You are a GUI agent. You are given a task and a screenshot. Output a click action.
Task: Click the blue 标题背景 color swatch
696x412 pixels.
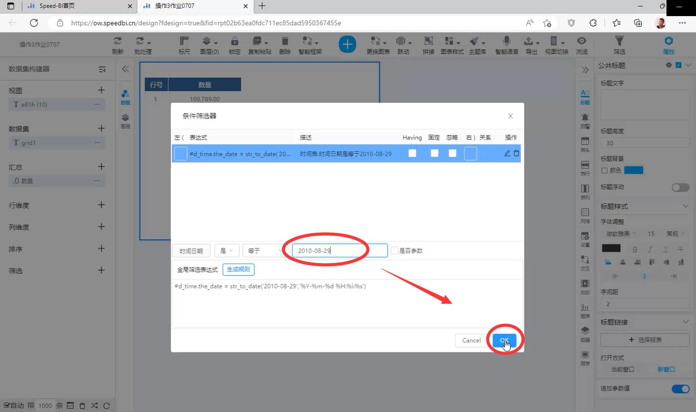coord(633,170)
